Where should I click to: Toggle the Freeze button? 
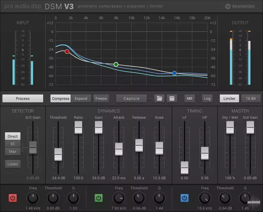(101, 98)
